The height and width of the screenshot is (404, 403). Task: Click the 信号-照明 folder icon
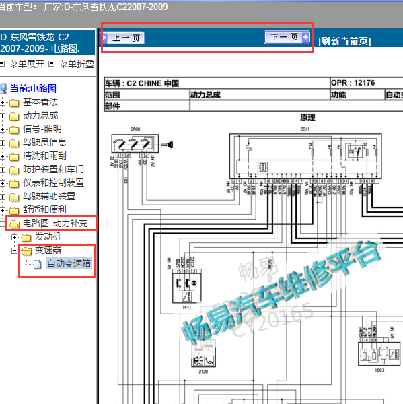coord(14,129)
